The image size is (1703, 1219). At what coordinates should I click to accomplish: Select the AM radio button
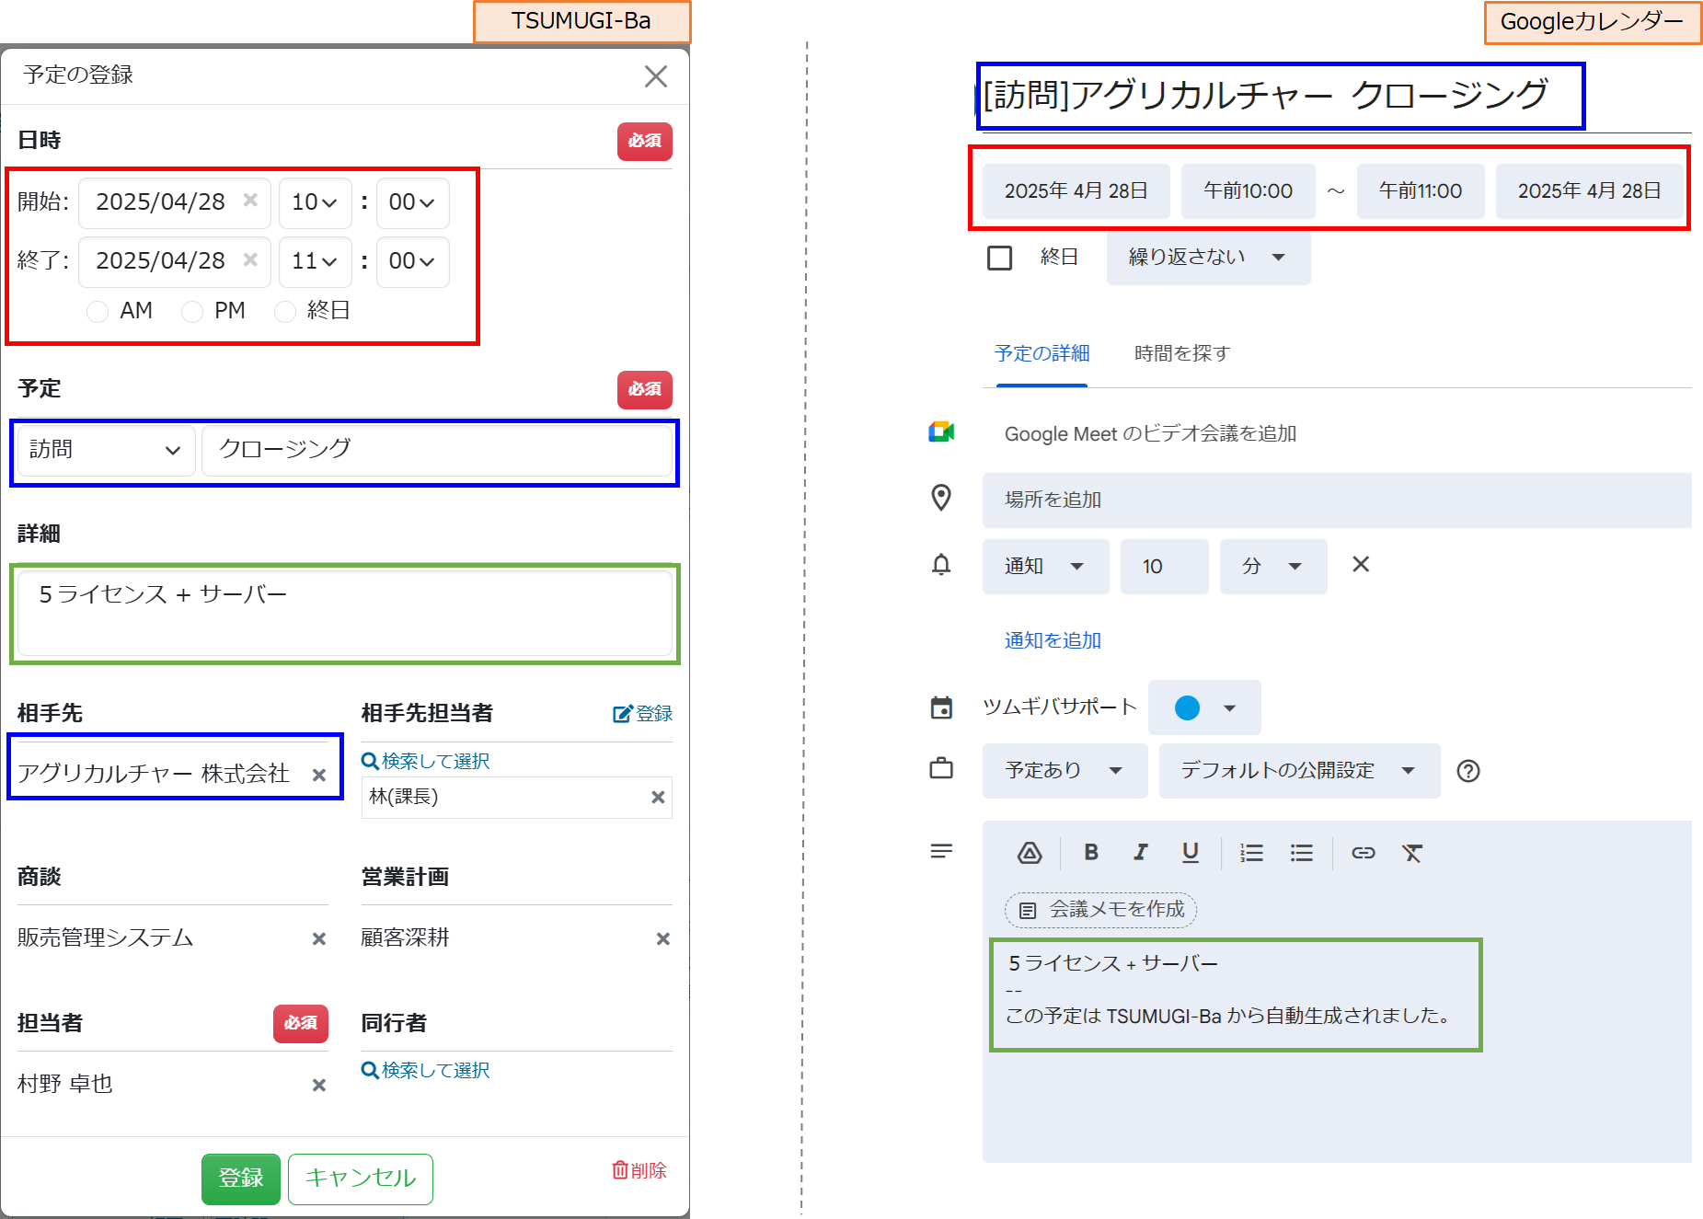point(97,312)
